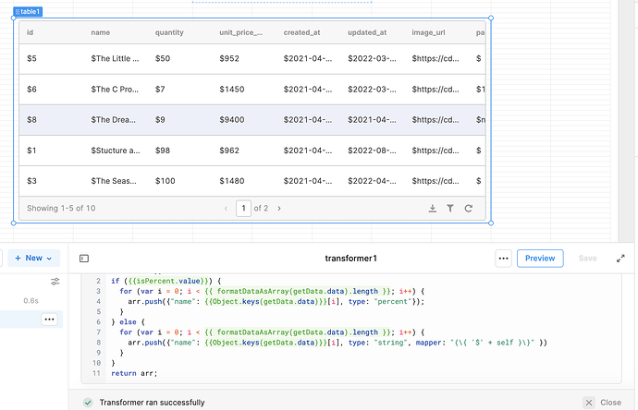Select the $The C Pro... name cell

(x=115, y=90)
